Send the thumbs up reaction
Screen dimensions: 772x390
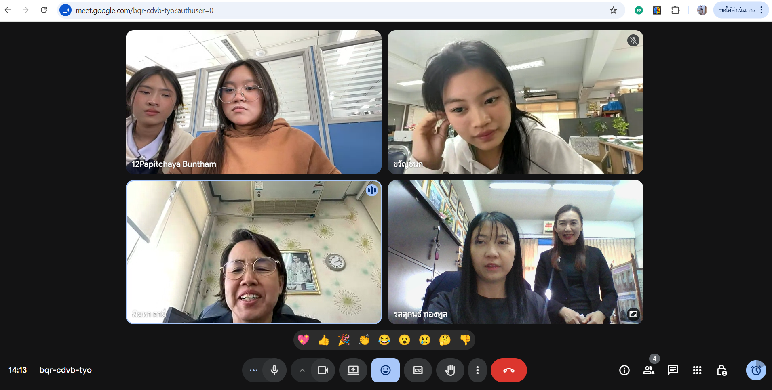[x=324, y=340]
